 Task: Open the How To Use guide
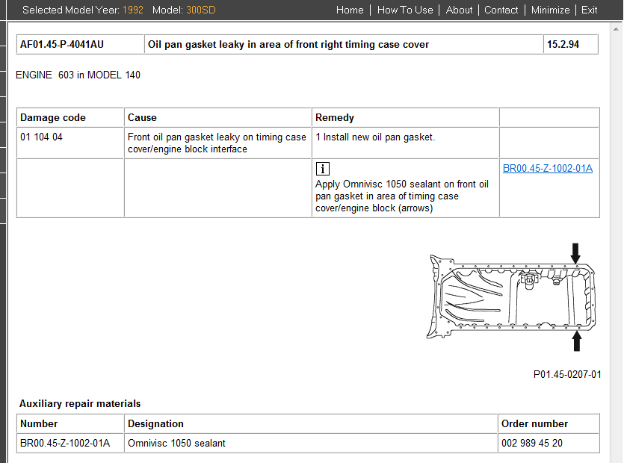coord(405,10)
